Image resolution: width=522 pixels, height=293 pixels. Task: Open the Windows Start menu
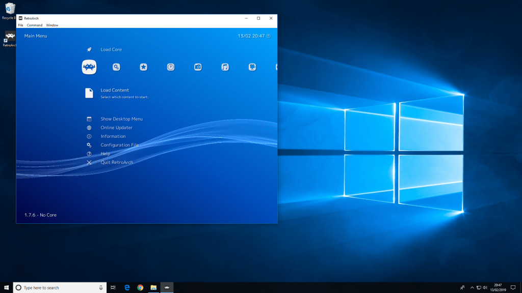pyautogui.click(x=6, y=288)
